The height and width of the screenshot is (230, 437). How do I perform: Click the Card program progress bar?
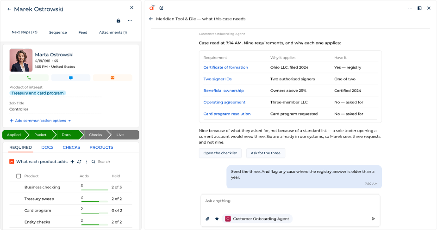[94, 213]
